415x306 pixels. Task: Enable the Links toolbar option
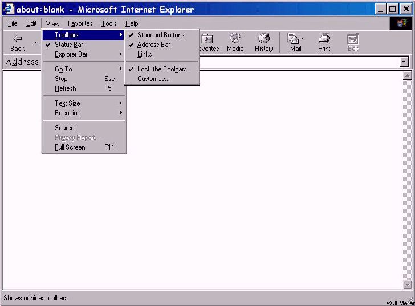pos(162,54)
